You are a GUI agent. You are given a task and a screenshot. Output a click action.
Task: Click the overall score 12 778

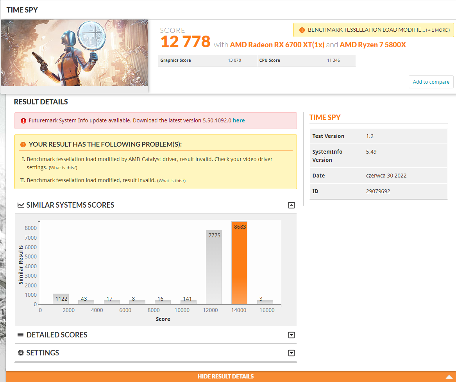tap(185, 41)
